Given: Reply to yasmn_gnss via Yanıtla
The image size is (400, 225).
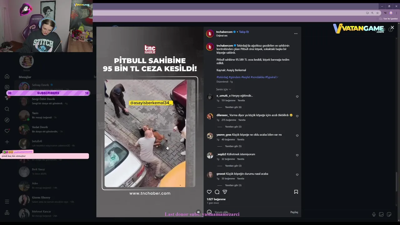Looking at the screenshot, I should 241,139.
